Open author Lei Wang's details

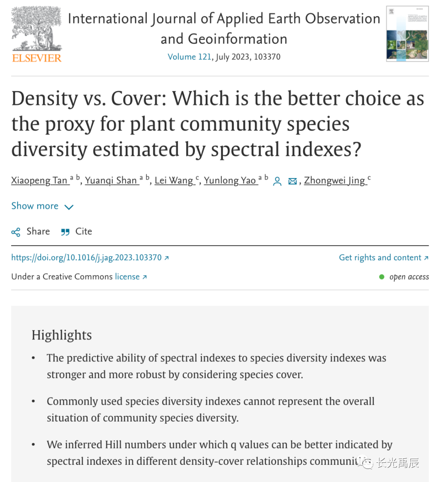click(x=174, y=181)
